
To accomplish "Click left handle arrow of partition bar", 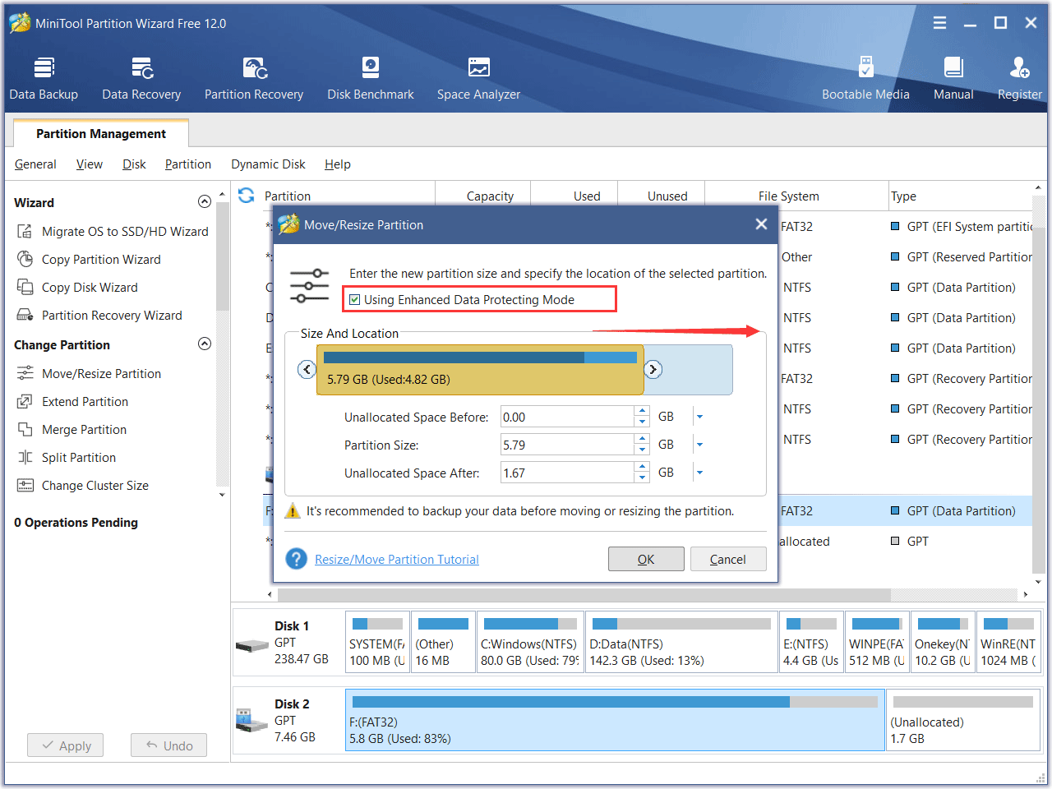I will (x=307, y=370).
